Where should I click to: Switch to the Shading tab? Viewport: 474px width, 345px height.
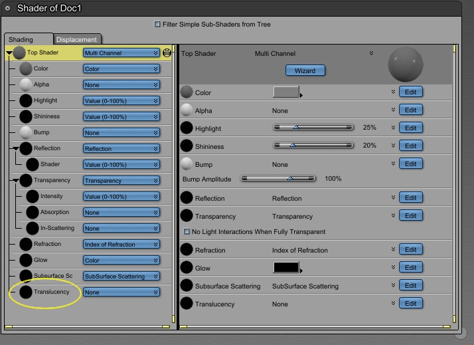tap(29, 39)
